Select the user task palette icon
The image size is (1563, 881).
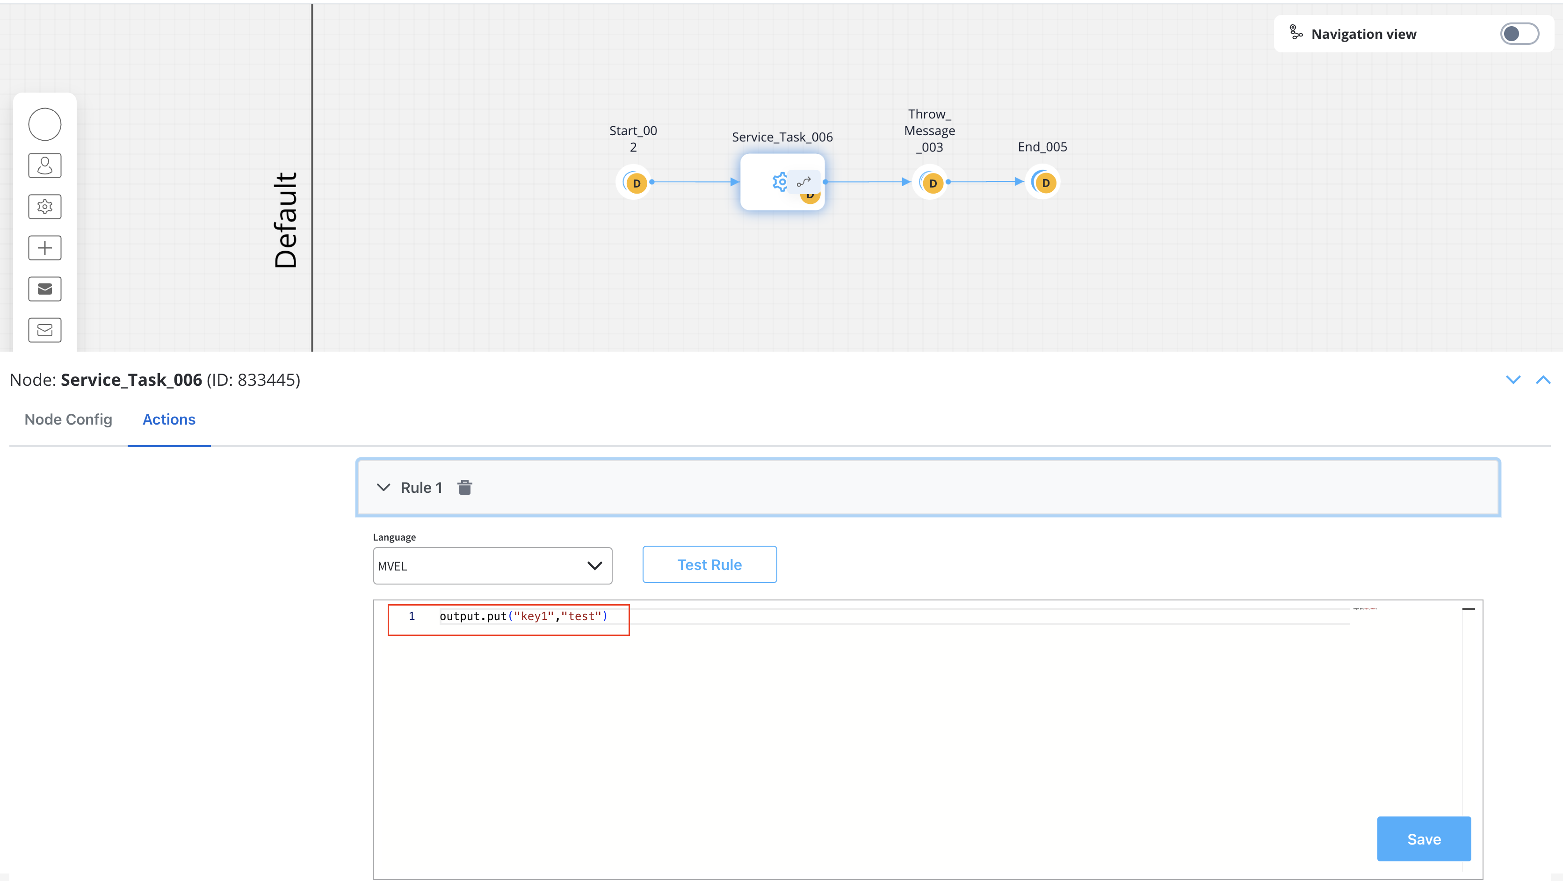[45, 165]
